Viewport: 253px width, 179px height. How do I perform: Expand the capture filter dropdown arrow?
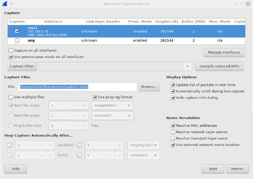point(187,66)
